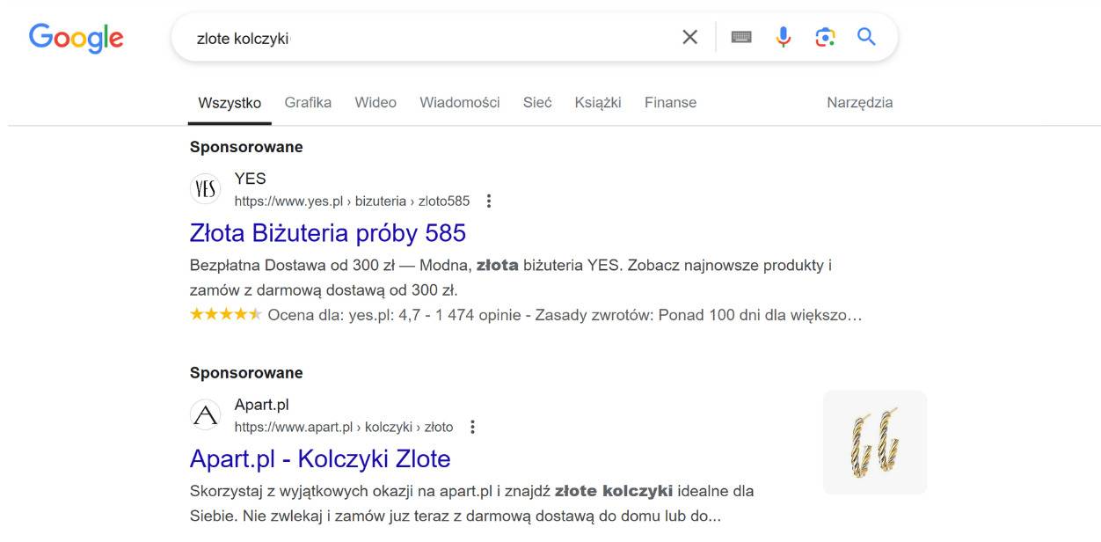Open Google Lens image search
Image resolution: width=1101 pixels, height=542 pixels.
coord(825,37)
